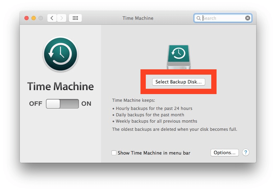The width and height of the screenshot is (276, 191).
Task: Clear the search field with X icon
Action: [x=248, y=18]
